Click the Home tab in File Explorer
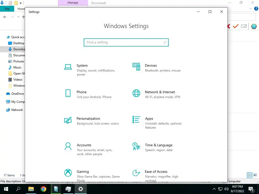This screenshot has height=194, width=259. pyautogui.click(x=21, y=9)
